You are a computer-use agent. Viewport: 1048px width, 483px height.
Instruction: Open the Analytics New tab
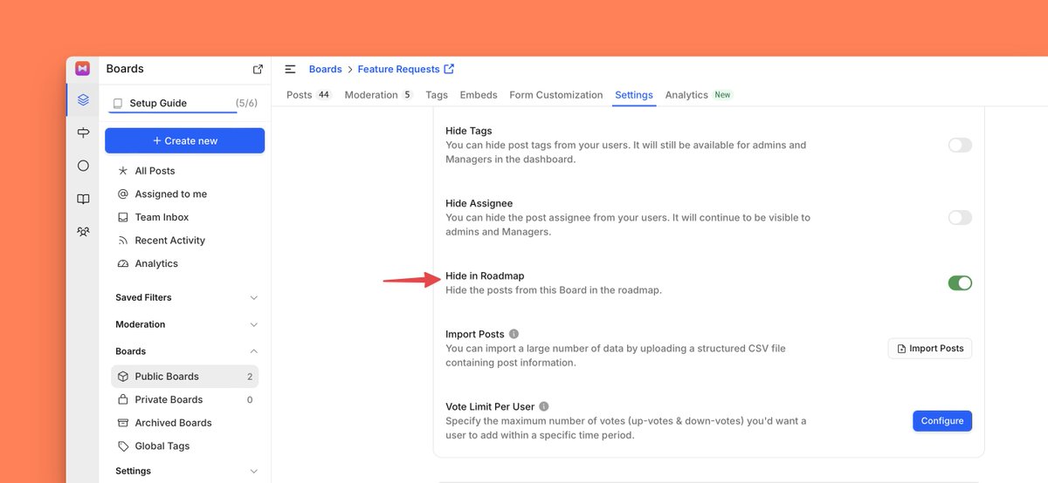pos(699,95)
